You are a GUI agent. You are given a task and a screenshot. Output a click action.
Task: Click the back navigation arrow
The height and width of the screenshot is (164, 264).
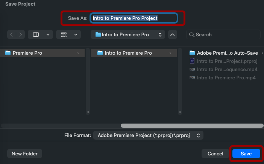click(x=11, y=34)
